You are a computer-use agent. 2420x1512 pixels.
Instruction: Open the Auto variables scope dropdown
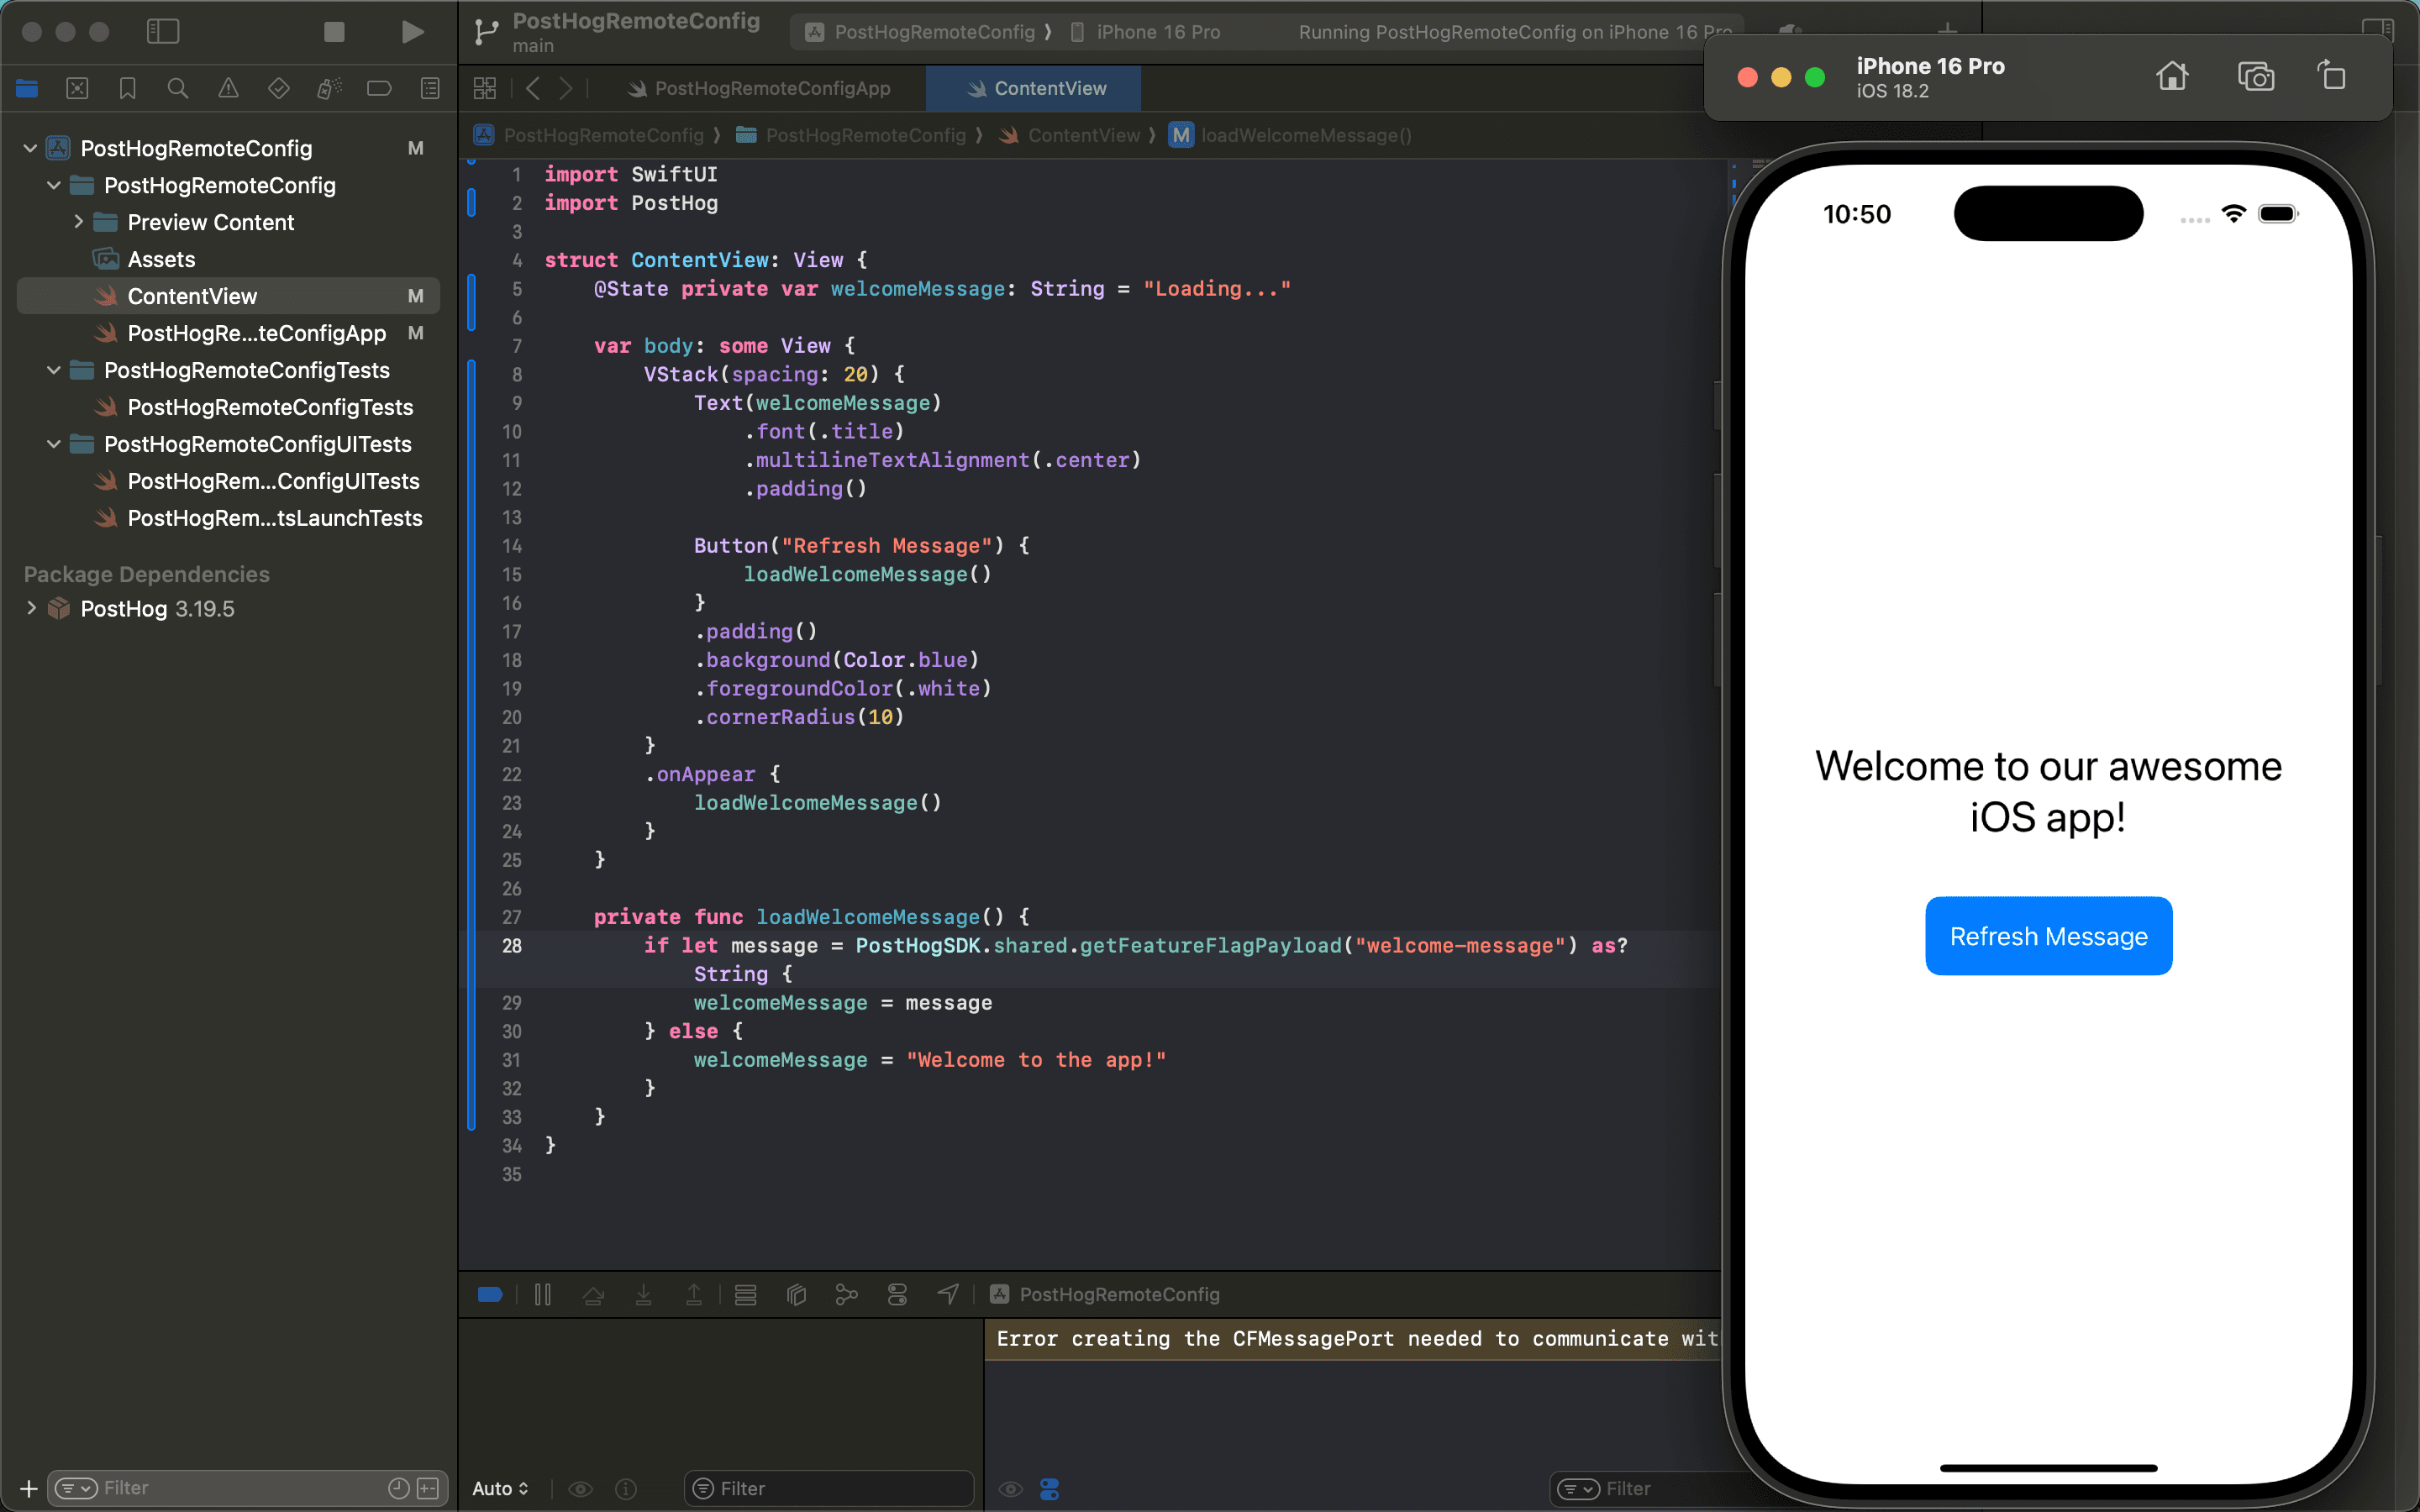[x=500, y=1489]
